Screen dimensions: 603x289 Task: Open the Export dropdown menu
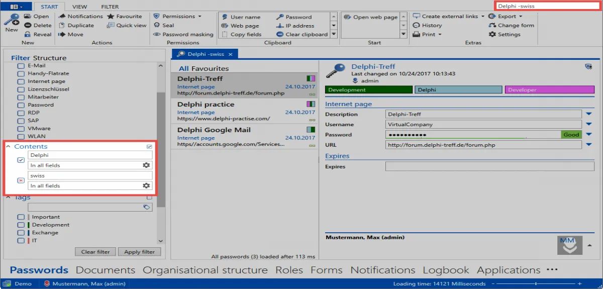pyautogui.click(x=506, y=17)
